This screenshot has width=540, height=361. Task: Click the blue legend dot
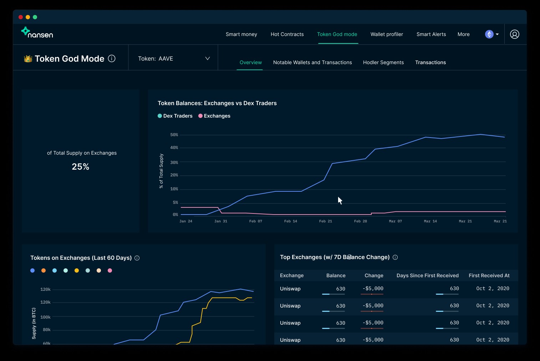point(32,270)
